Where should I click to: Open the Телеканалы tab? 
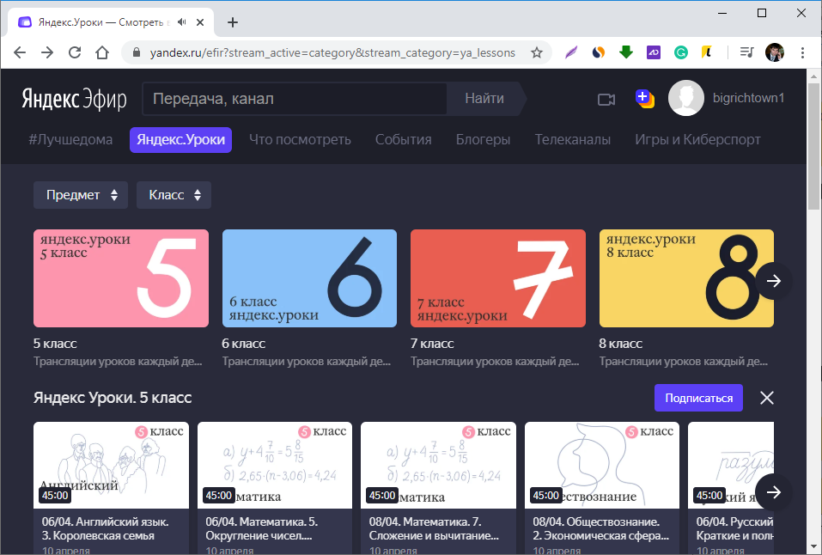pyautogui.click(x=572, y=139)
